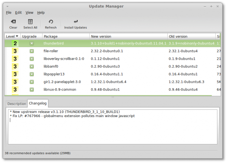Click new version 1:2.32.1-0ubuntu6.4
Viewport: 227px width, 163px height.
point(109,82)
